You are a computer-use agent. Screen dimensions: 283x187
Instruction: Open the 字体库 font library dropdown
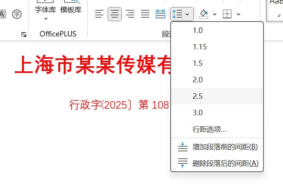[45, 13]
